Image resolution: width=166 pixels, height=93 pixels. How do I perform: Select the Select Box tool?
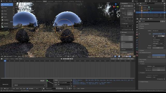click(7, 5)
